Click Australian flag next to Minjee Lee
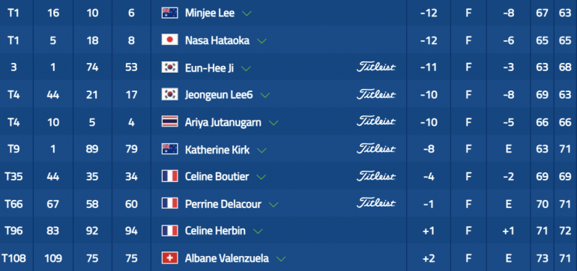Image resolution: width=577 pixels, height=271 pixels. coord(169,13)
